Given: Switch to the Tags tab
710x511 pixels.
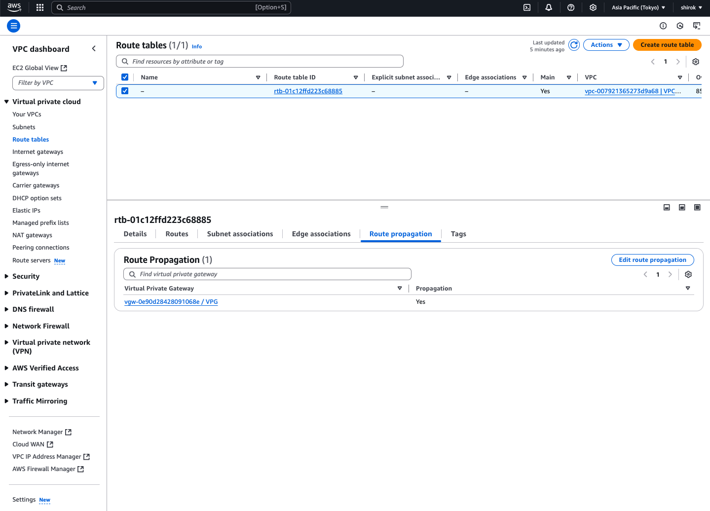Looking at the screenshot, I should [x=458, y=234].
